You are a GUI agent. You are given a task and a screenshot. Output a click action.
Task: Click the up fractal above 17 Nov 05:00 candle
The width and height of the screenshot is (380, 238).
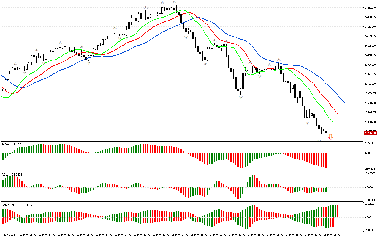(x=278, y=59)
